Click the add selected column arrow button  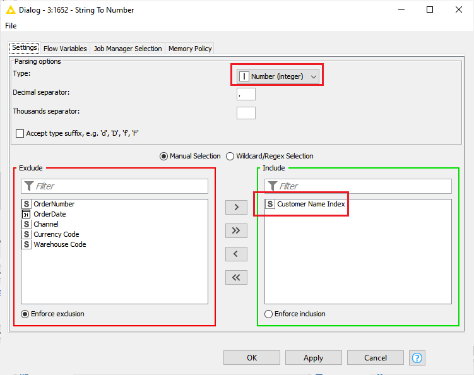point(236,207)
